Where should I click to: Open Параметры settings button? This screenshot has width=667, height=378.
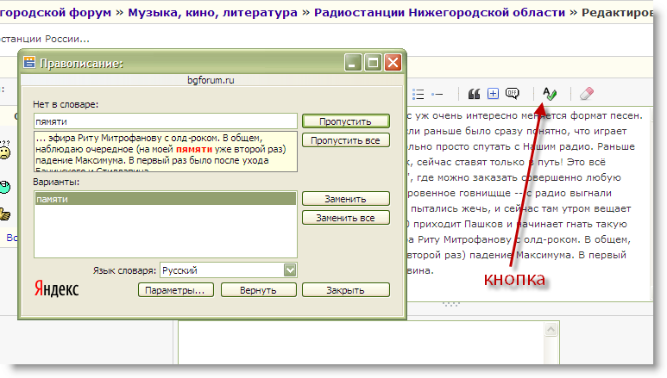point(175,290)
